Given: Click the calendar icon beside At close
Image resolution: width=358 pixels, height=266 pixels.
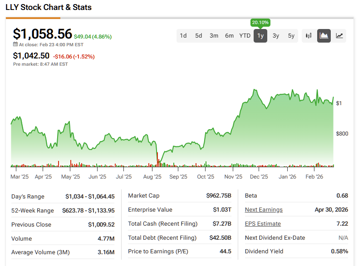Looking at the screenshot, I should point(15,44).
